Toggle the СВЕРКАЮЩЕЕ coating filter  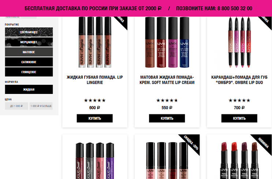[x=29, y=32]
